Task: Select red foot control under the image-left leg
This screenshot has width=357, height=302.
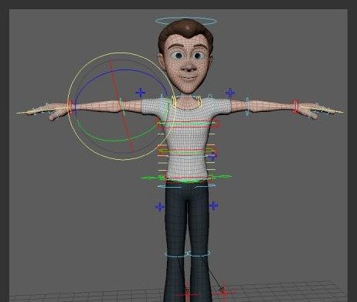Action: (x=187, y=294)
